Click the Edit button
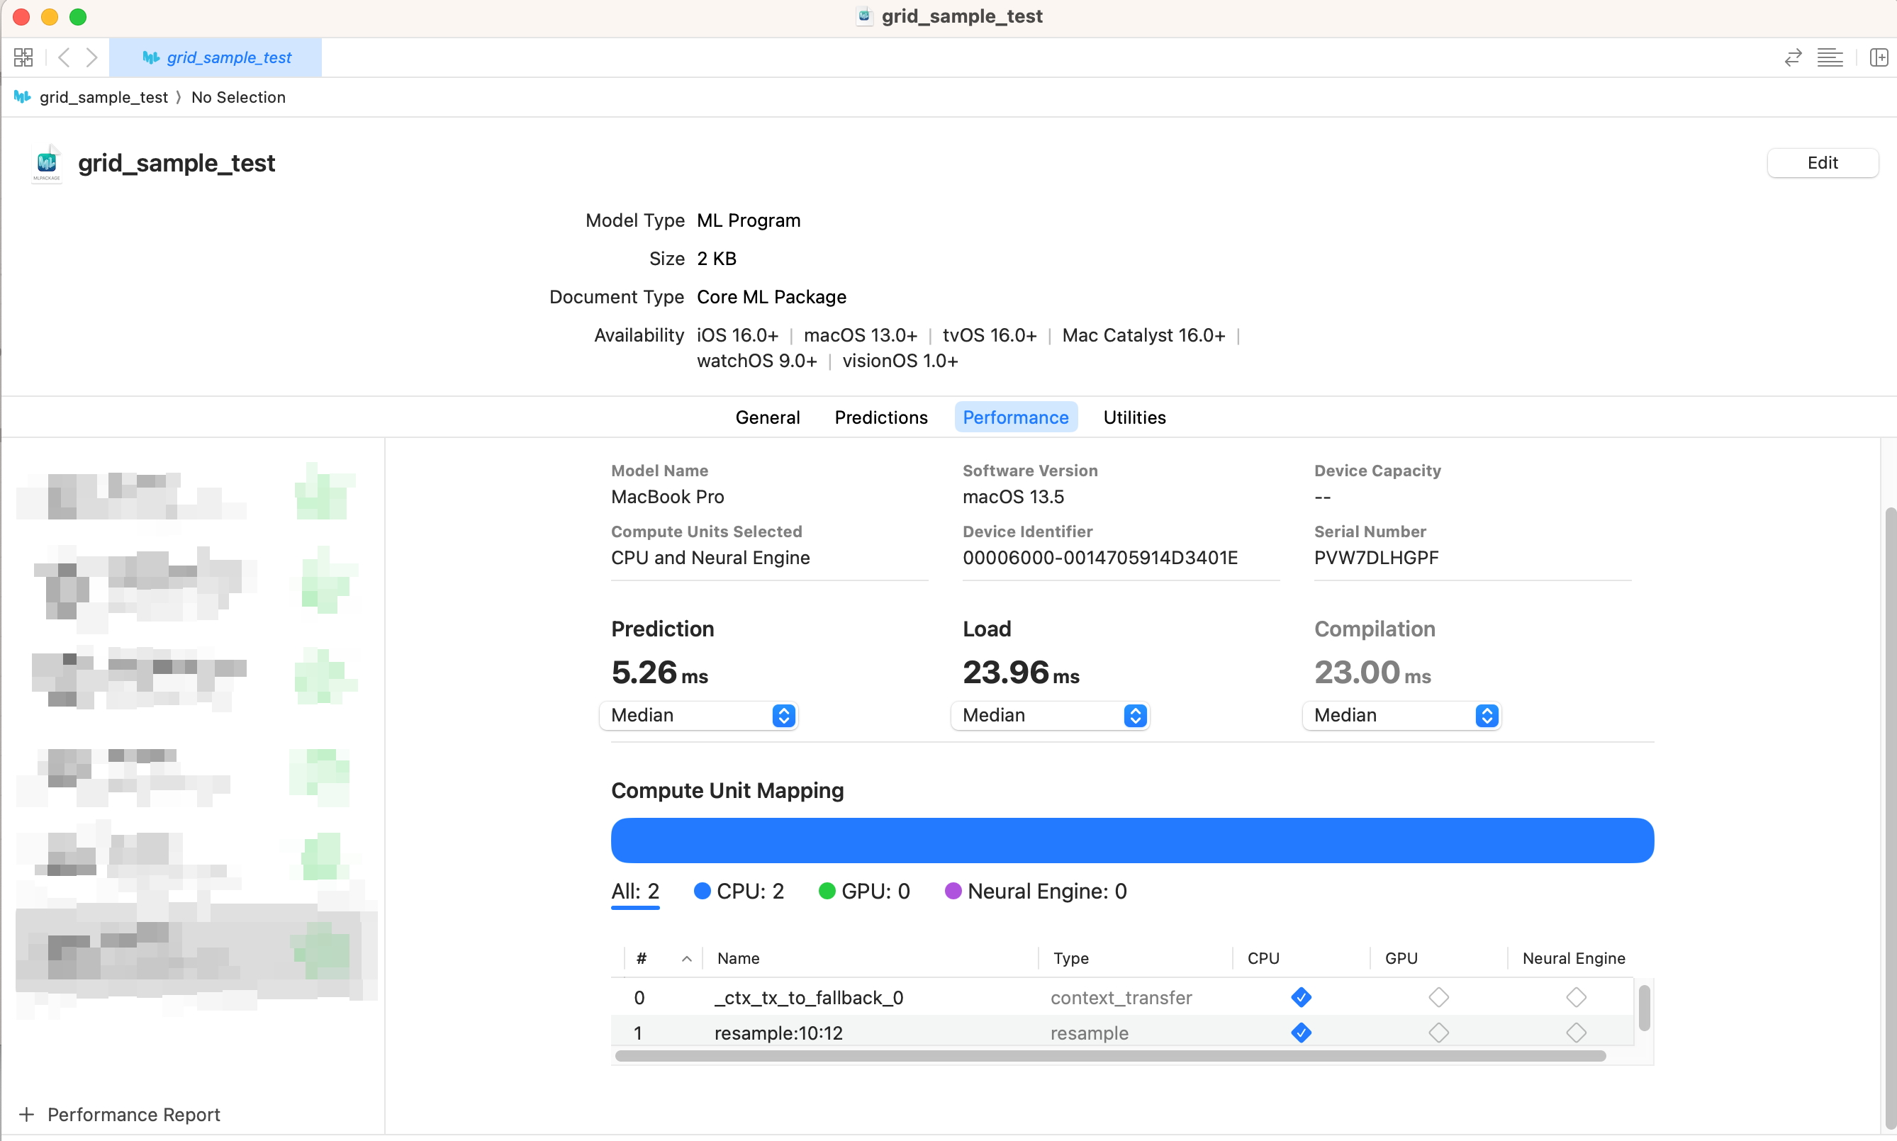 coord(1822,163)
